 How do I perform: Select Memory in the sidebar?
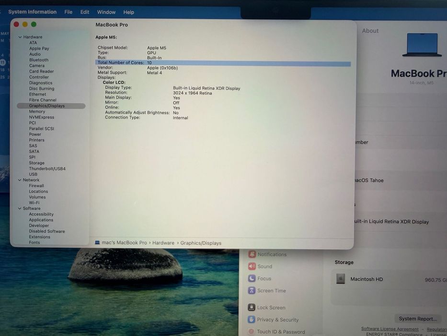37,111
